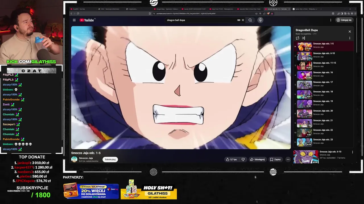Switch to the HOLY Rewolucja Softdrinków tab
Viewport: 364px width, 204px height.
pyautogui.click(x=110, y=9)
